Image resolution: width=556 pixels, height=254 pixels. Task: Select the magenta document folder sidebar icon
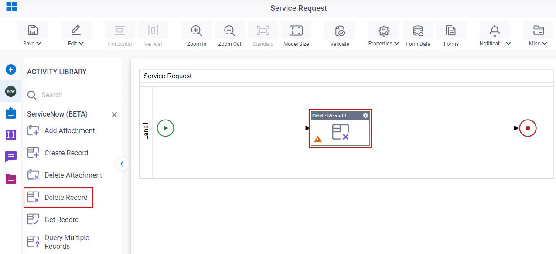pos(11,178)
